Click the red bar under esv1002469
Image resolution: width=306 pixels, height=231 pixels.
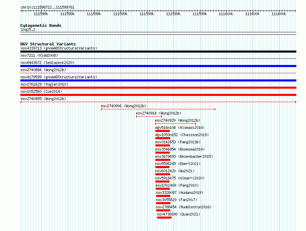tap(163, 189)
